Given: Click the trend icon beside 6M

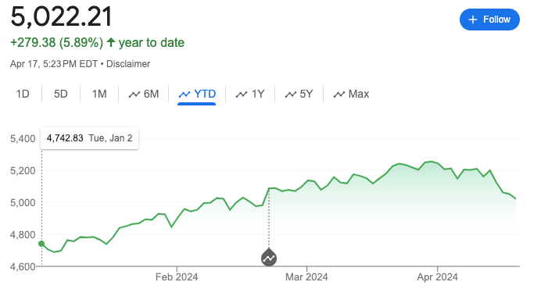Looking at the screenshot, I should 134,95.
